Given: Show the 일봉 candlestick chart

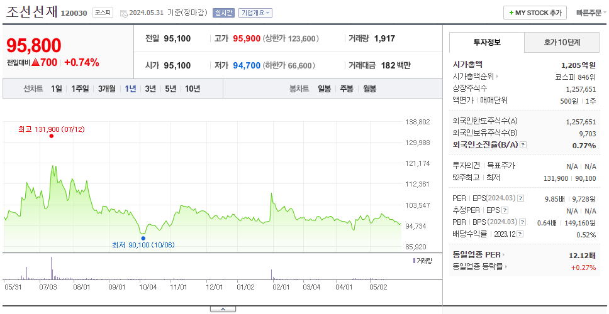Looking at the screenshot, I should (x=324, y=89).
